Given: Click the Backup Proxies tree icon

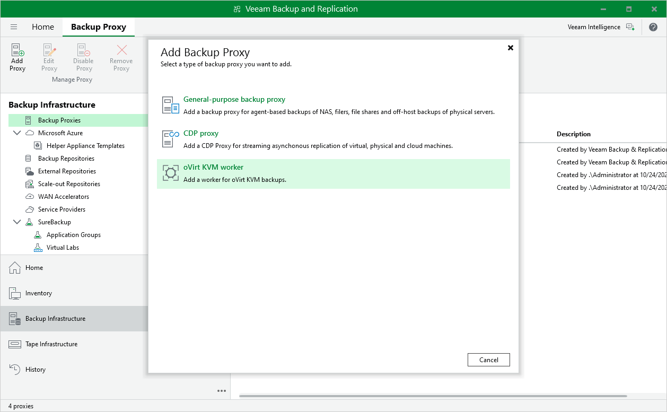Looking at the screenshot, I should (x=29, y=120).
